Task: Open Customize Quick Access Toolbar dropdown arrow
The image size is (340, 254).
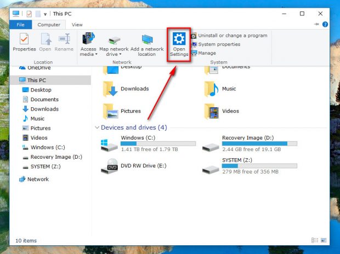Action: 45,14
